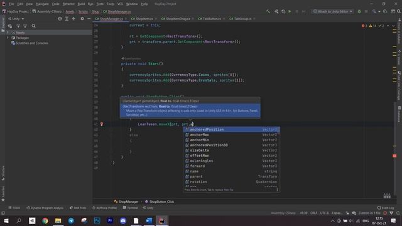Viewport: 402px width, 226px height.
Task: Open the Build menu
Action: [81, 4]
